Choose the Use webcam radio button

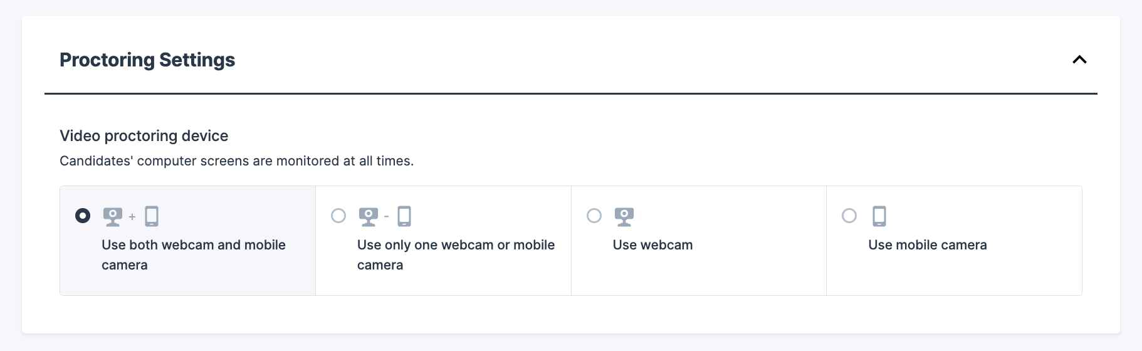(594, 216)
